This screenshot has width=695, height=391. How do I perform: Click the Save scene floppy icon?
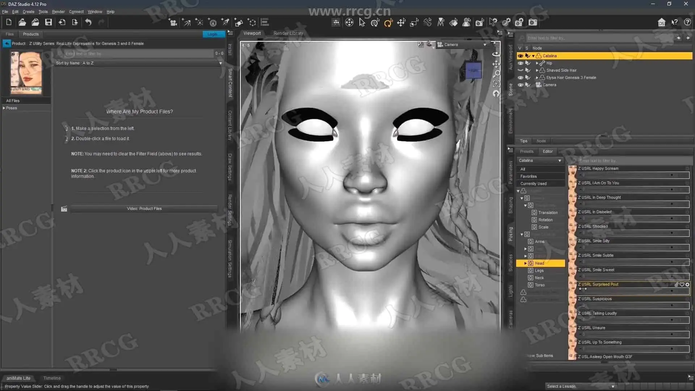click(48, 22)
